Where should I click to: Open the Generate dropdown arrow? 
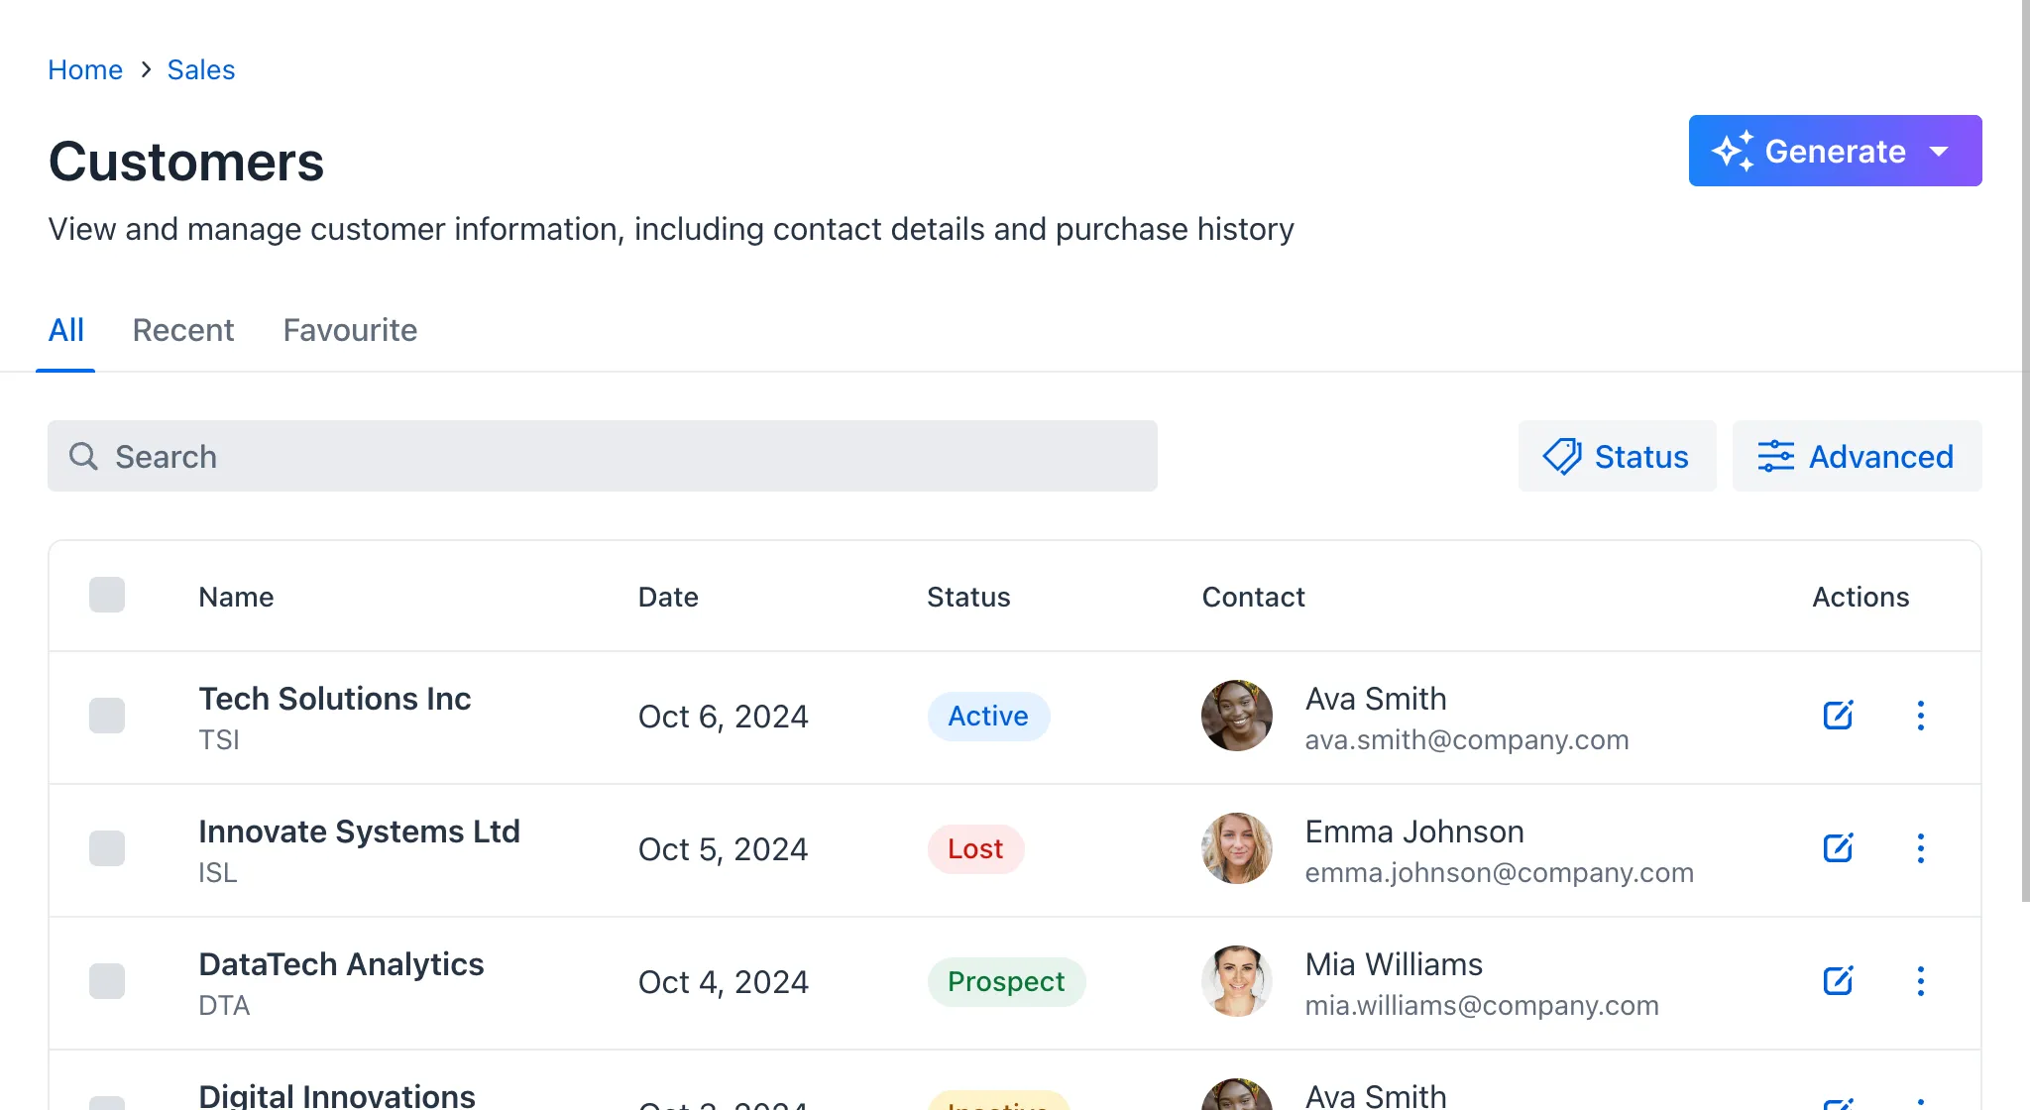coord(1940,152)
